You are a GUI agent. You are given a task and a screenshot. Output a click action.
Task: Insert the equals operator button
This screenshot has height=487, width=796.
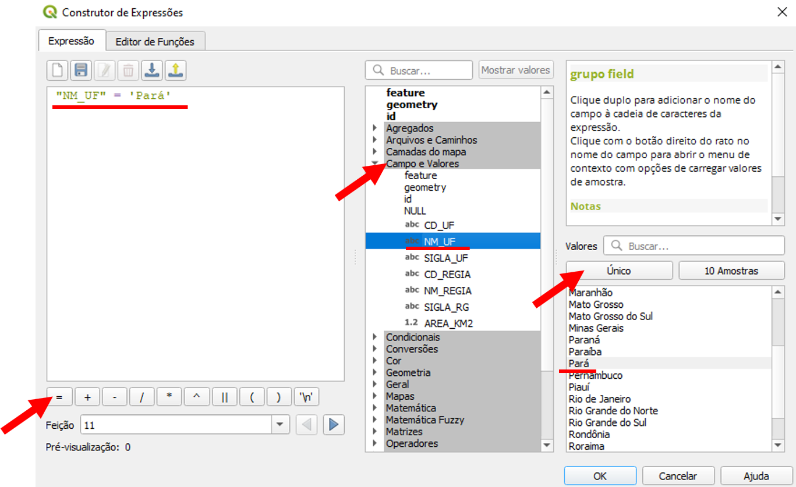pos(59,397)
